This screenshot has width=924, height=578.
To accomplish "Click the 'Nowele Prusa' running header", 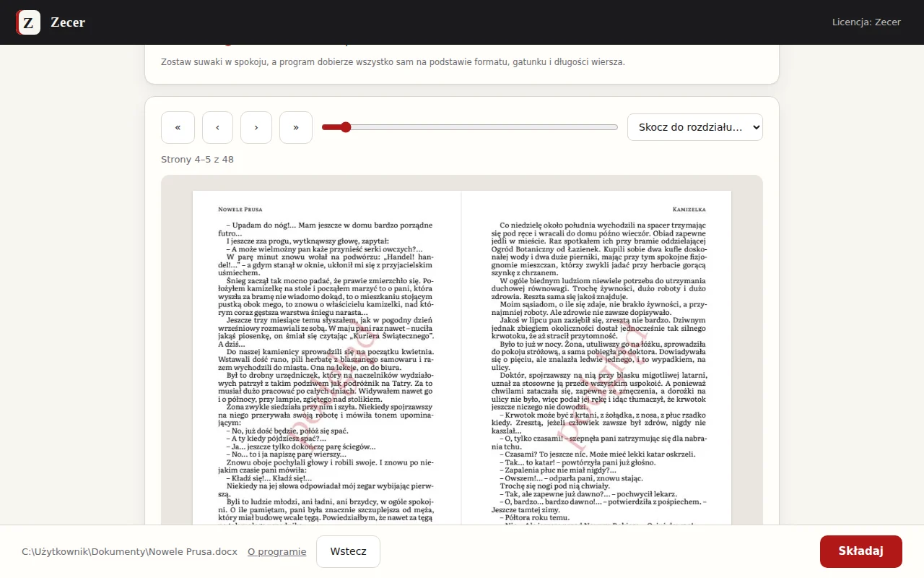I will 240,209.
